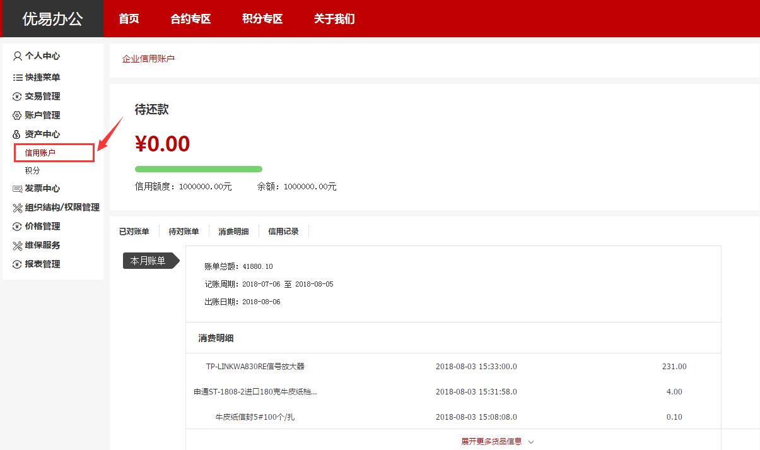Switch to the 消费明细 tab

click(233, 232)
